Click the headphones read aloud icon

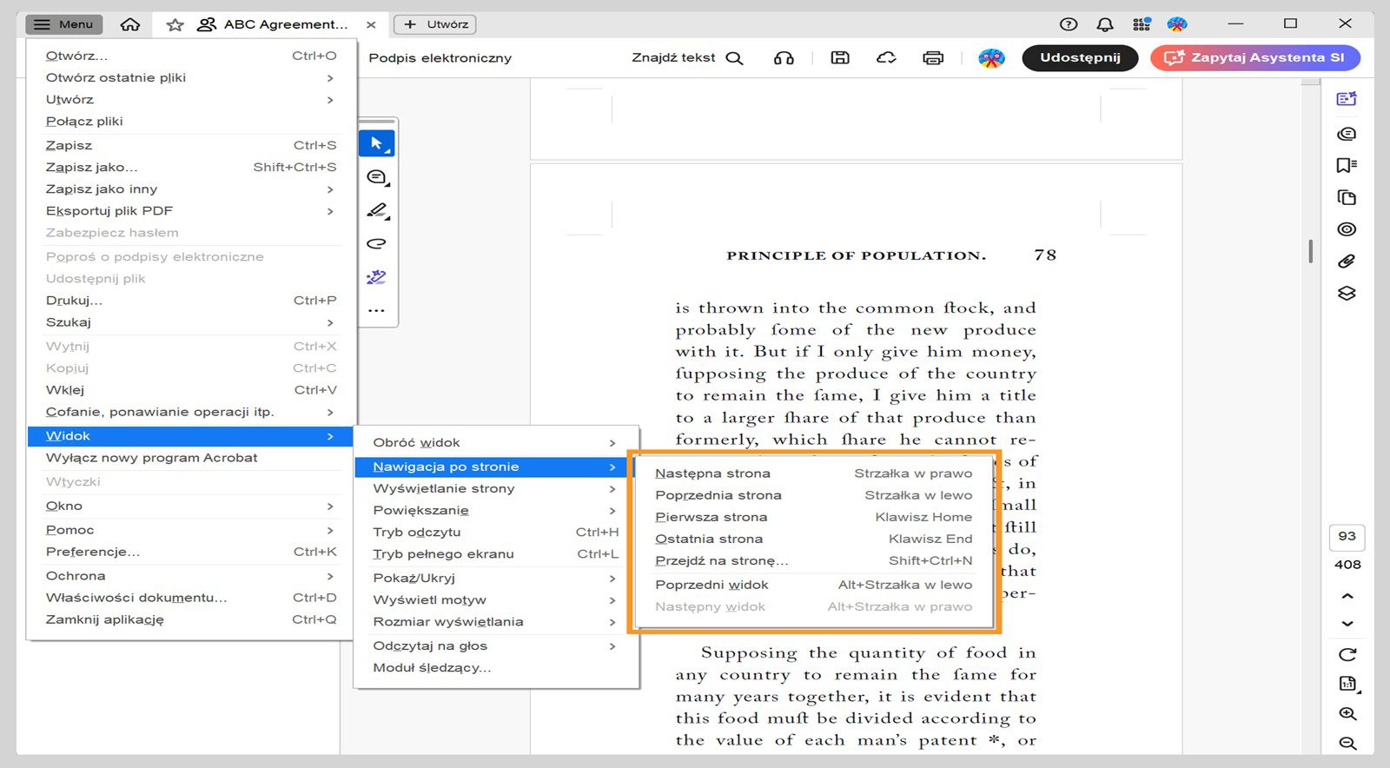tap(784, 58)
